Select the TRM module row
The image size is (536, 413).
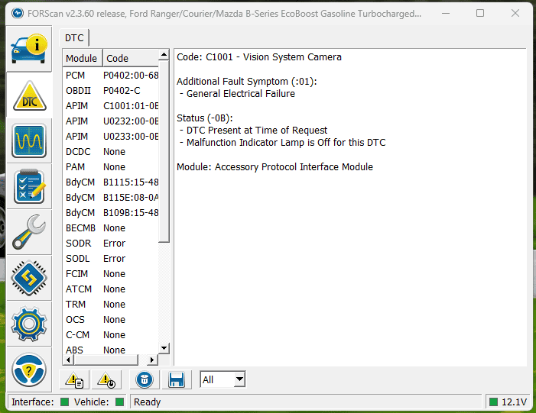pyautogui.click(x=111, y=304)
